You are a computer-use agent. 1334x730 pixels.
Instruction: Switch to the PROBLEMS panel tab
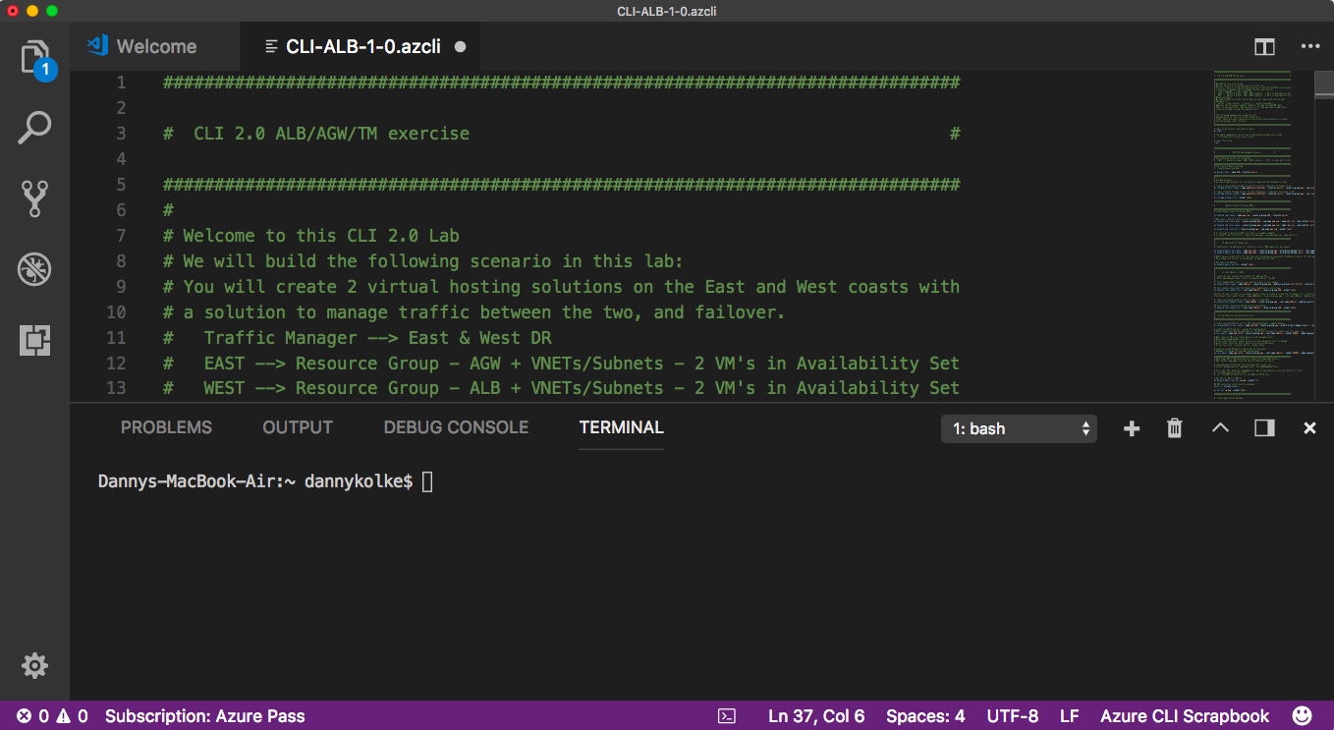point(166,427)
